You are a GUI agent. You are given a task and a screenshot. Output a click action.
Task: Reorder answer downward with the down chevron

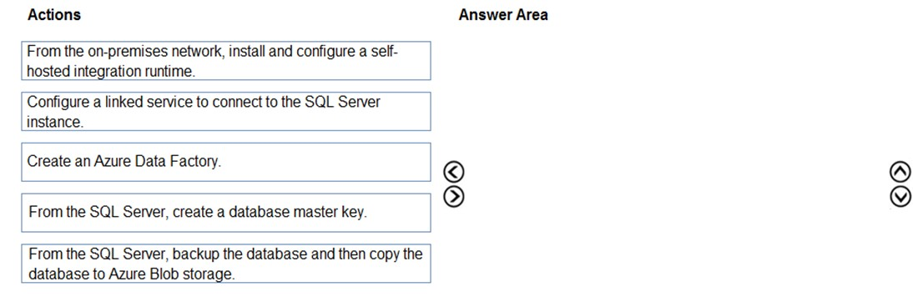coord(900,197)
